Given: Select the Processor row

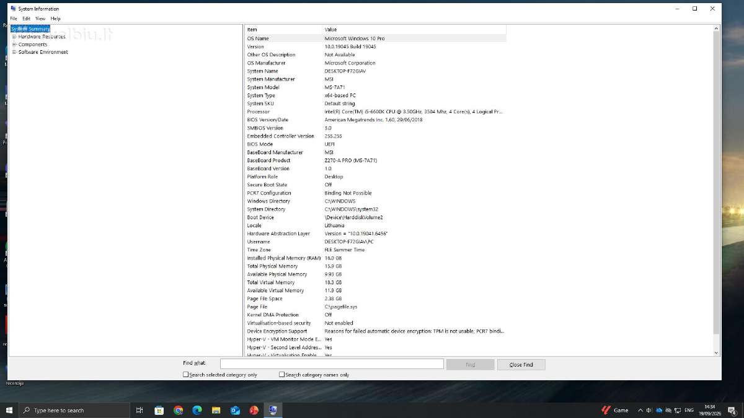Looking at the screenshot, I should (x=376, y=111).
